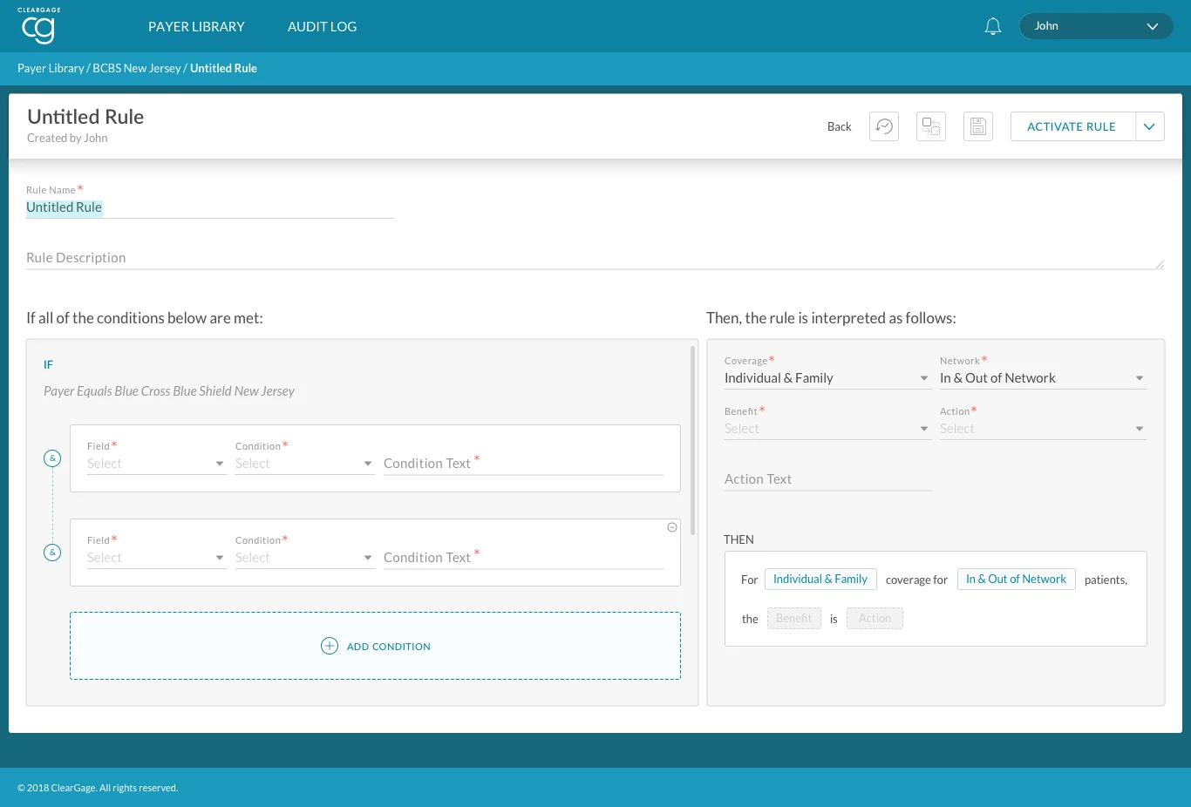Click the Rule Name input field
The width and height of the screenshot is (1191, 807).
click(210, 207)
